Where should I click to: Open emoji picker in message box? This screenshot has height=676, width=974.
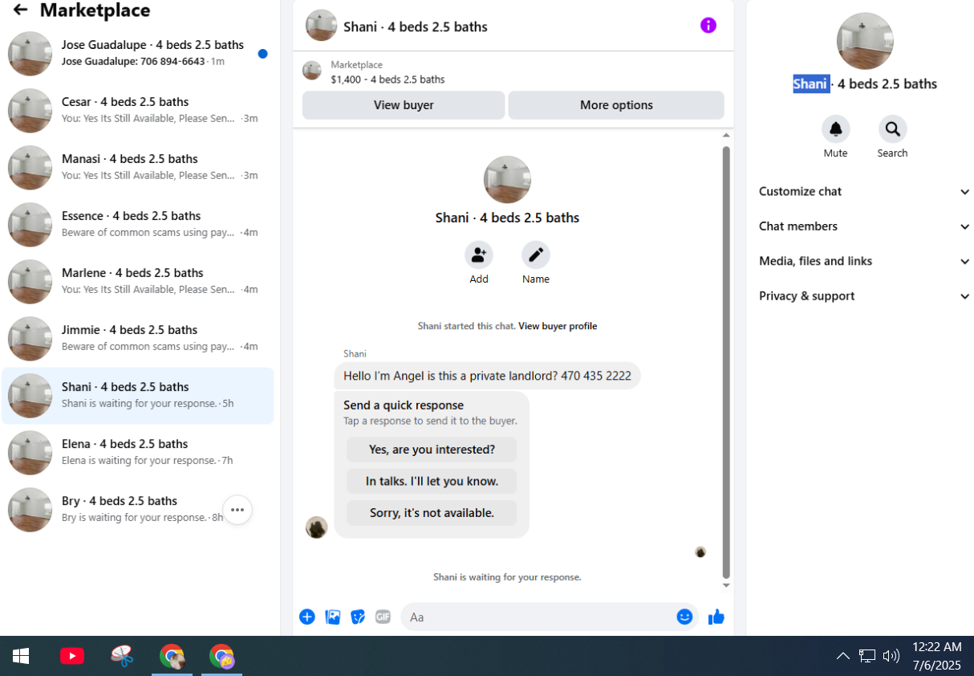pos(684,617)
